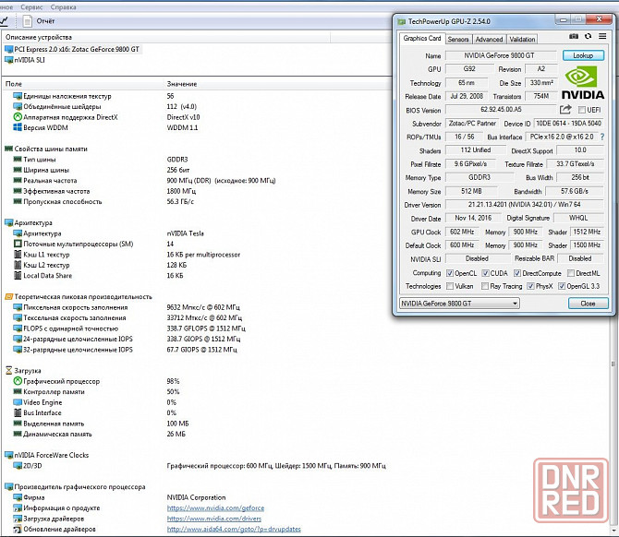Open the nvidia.com/geforce product link

point(215,508)
